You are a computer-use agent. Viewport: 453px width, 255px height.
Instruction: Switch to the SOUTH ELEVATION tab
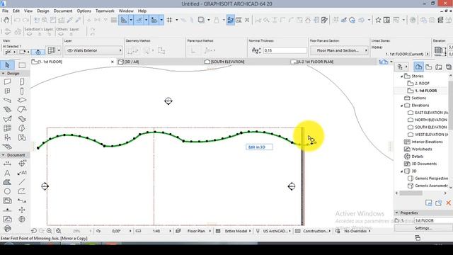(x=246, y=62)
